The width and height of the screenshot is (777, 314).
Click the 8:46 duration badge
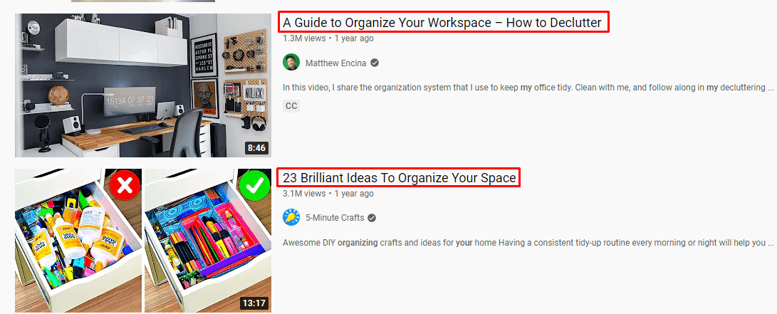(x=256, y=147)
